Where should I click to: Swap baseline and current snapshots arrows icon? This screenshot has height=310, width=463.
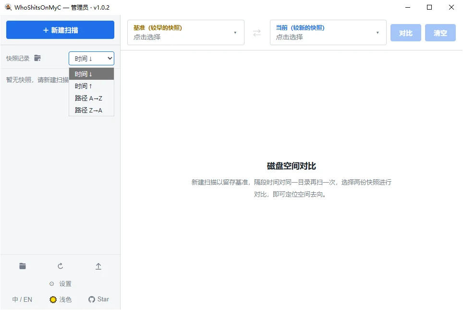257,33
